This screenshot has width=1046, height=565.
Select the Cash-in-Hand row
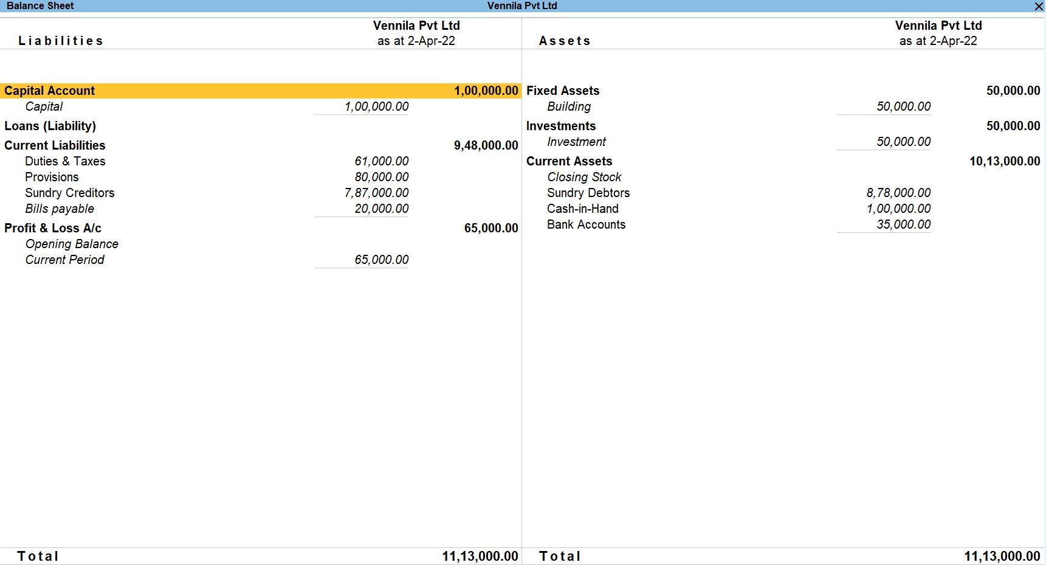coord(582,209)
